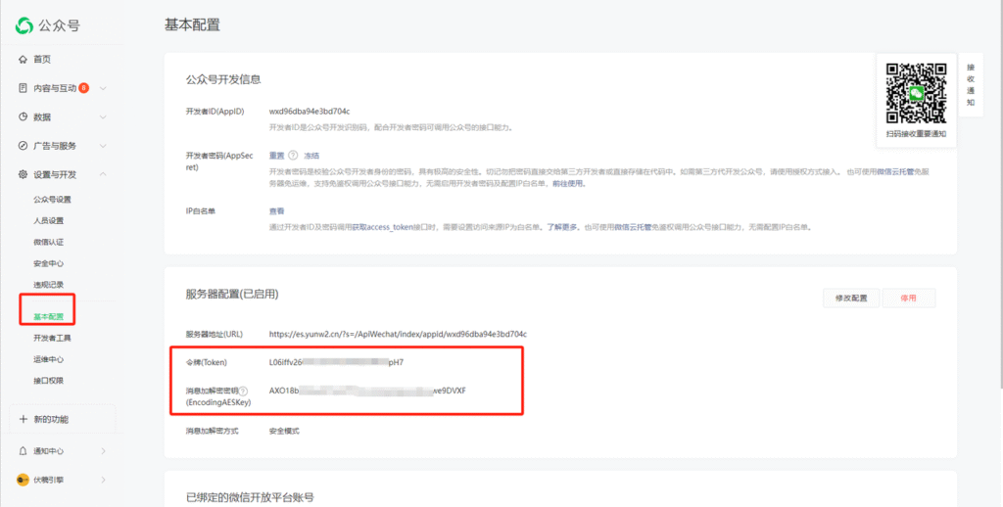
Task: Click the plus icon beside 新的功能
Action: pos(24,420)
